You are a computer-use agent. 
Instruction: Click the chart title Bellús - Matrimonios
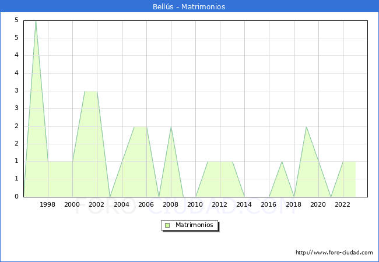click(189, 6)
